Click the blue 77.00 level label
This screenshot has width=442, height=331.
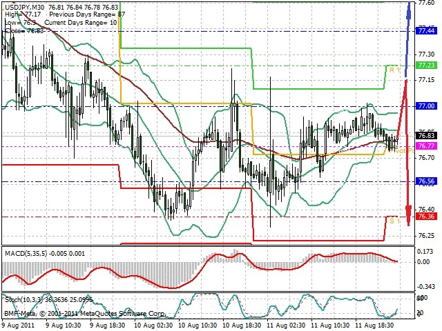pos(427,106)
